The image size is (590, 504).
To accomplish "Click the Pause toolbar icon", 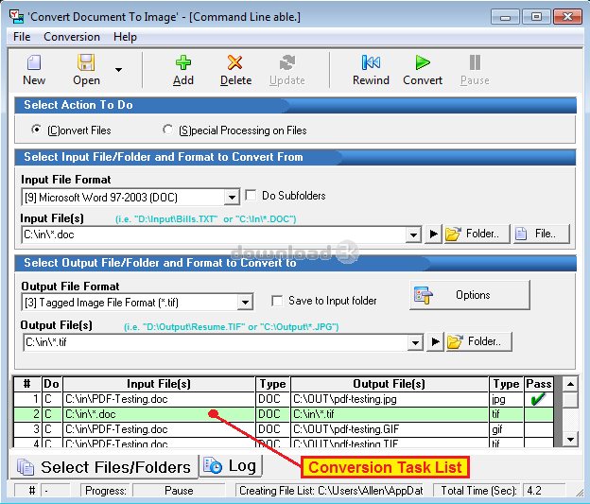I will (475, 62).
